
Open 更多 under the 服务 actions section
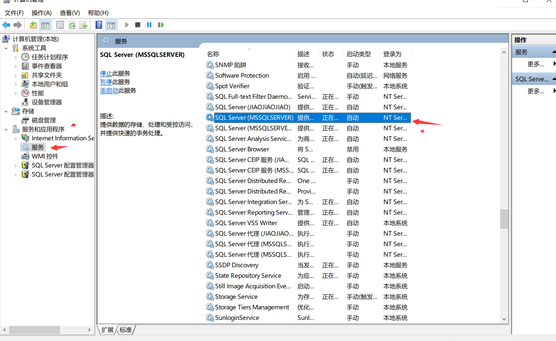point(536,64)
